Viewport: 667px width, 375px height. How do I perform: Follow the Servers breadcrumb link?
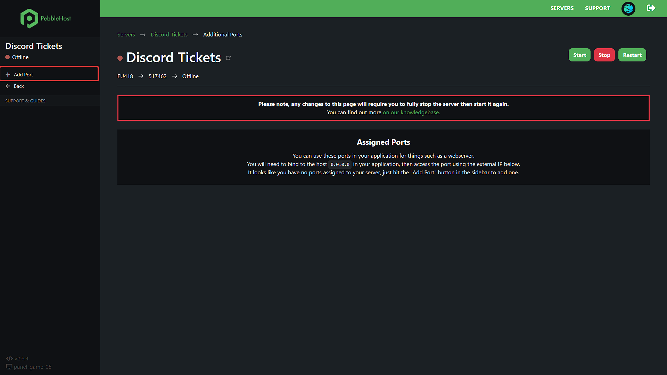tap(126, 35)
